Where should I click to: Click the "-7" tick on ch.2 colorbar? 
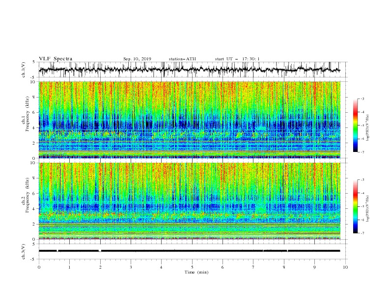(362, 233)
